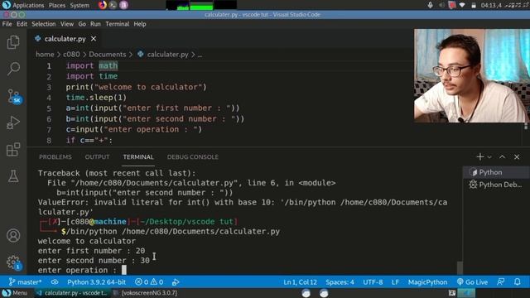
Task: Click the debug launch icon in status bar
Action: tap(176, 282)
